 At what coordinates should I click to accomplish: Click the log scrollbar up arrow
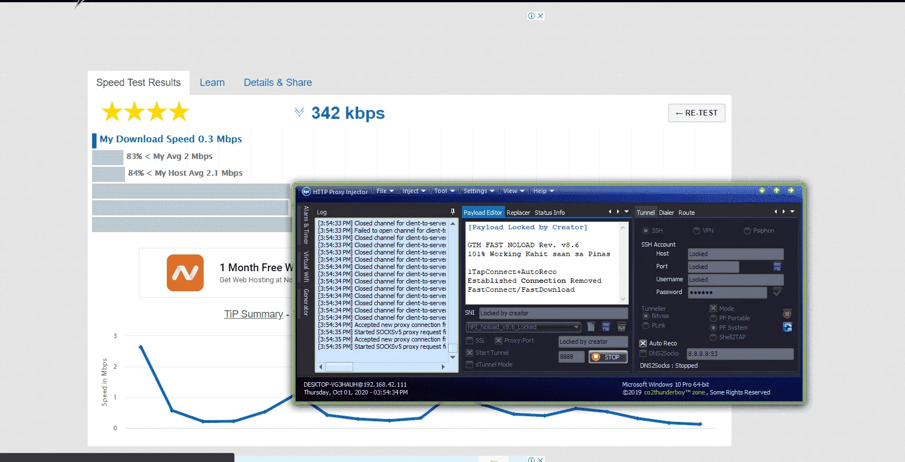coord(453,223)
